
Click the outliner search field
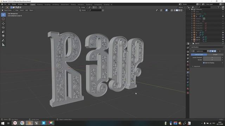coord(204,7)
